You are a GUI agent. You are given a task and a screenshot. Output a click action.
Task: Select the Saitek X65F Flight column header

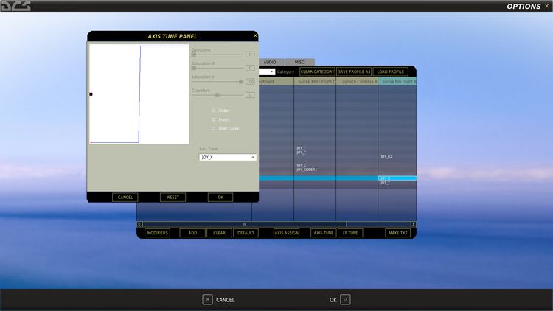[315, 82]
